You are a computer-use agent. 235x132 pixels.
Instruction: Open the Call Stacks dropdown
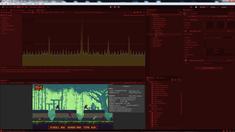[100, 13]
